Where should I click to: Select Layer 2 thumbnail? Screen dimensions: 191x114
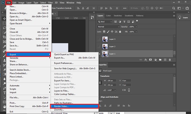[x=105, y=46]
